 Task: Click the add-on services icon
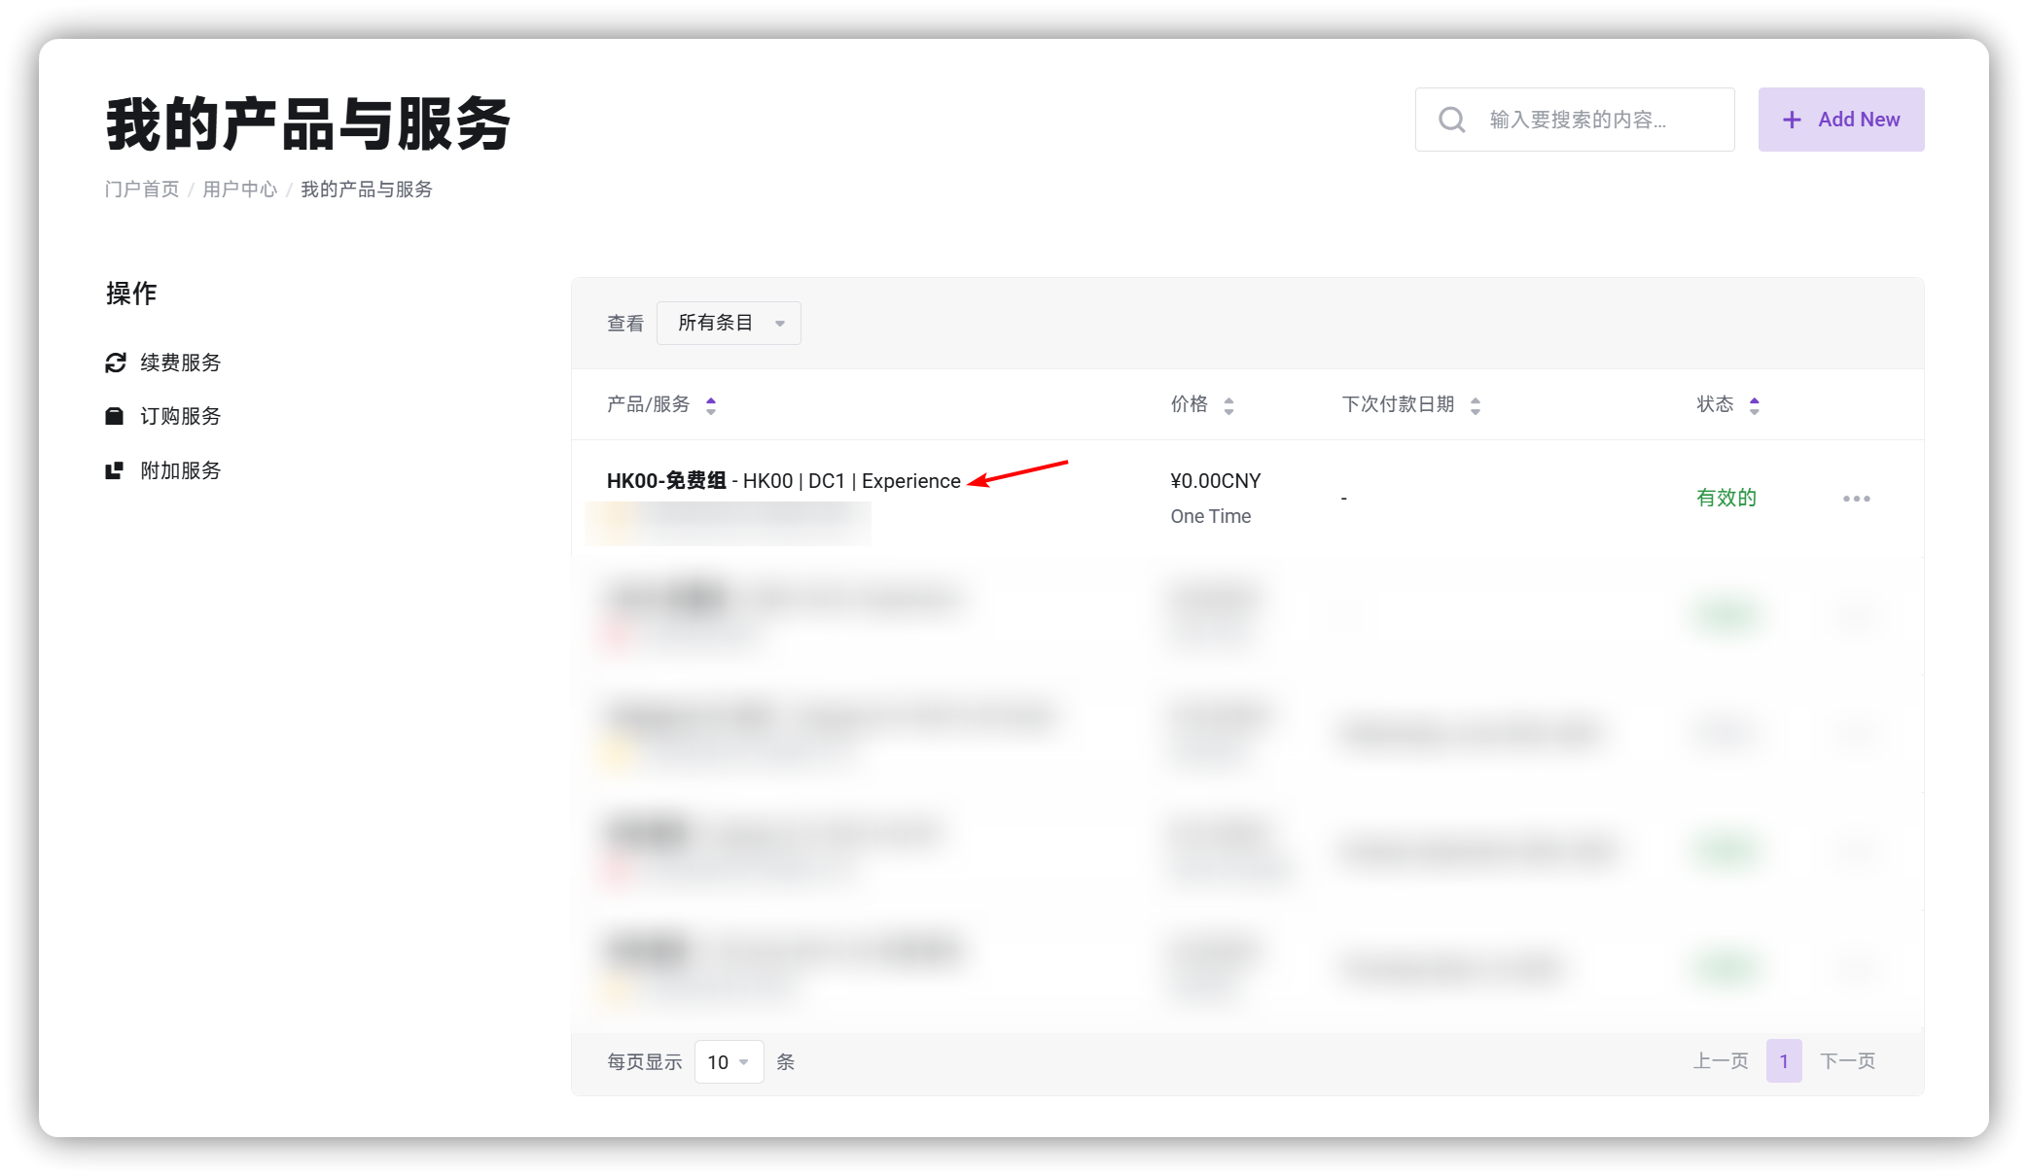pos(115,470)
